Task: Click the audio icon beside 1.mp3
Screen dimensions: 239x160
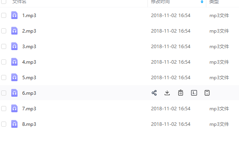Action: (x=14, y=16)
